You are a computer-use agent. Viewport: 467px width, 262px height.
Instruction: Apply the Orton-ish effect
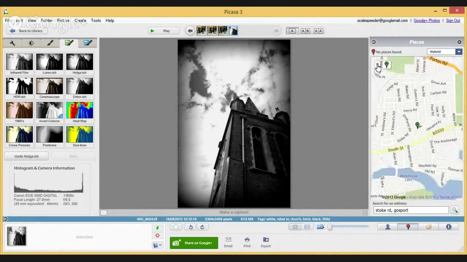click(x=80, y=88)
